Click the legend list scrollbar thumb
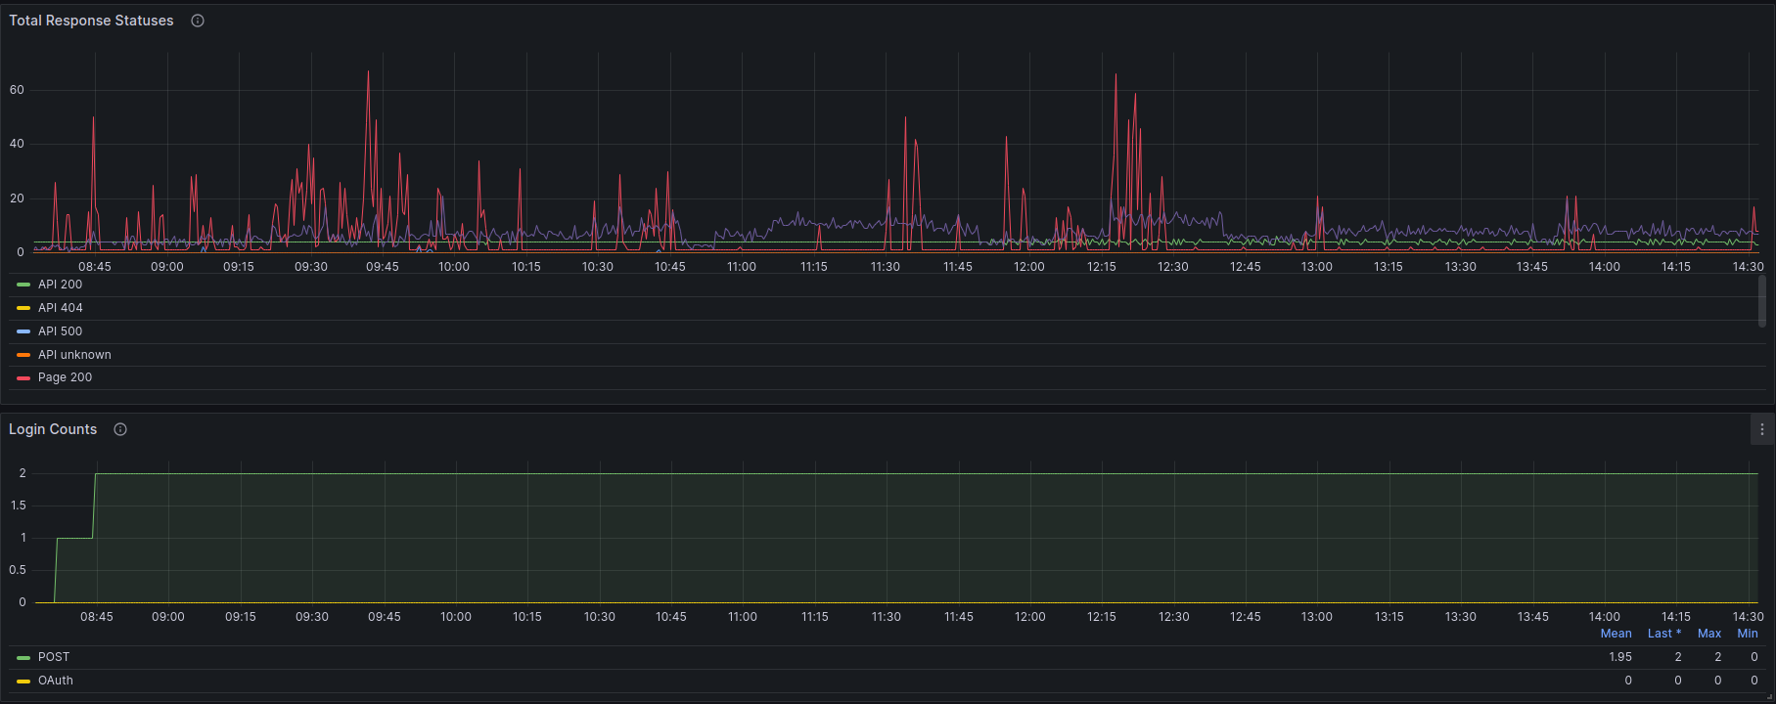 coord(1762,301)
